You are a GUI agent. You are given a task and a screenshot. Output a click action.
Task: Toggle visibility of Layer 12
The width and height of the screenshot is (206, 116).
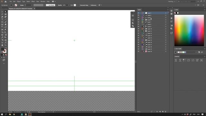pos(138,33)
